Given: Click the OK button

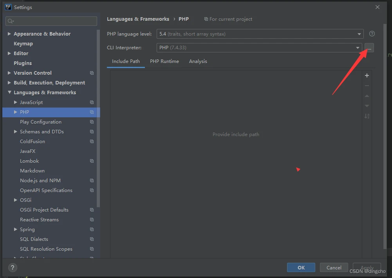Looking at the screenshot, I should pos(301,267).
